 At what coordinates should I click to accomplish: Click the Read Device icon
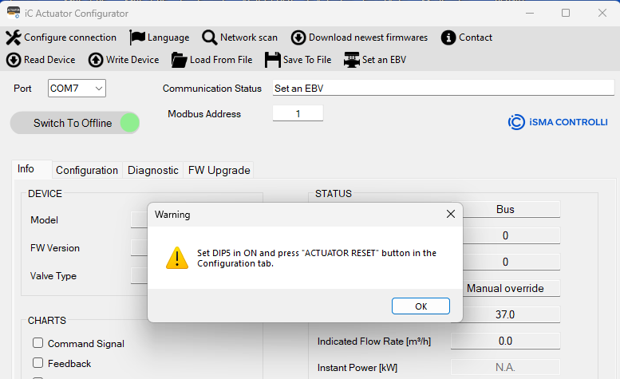click(13, 60)
